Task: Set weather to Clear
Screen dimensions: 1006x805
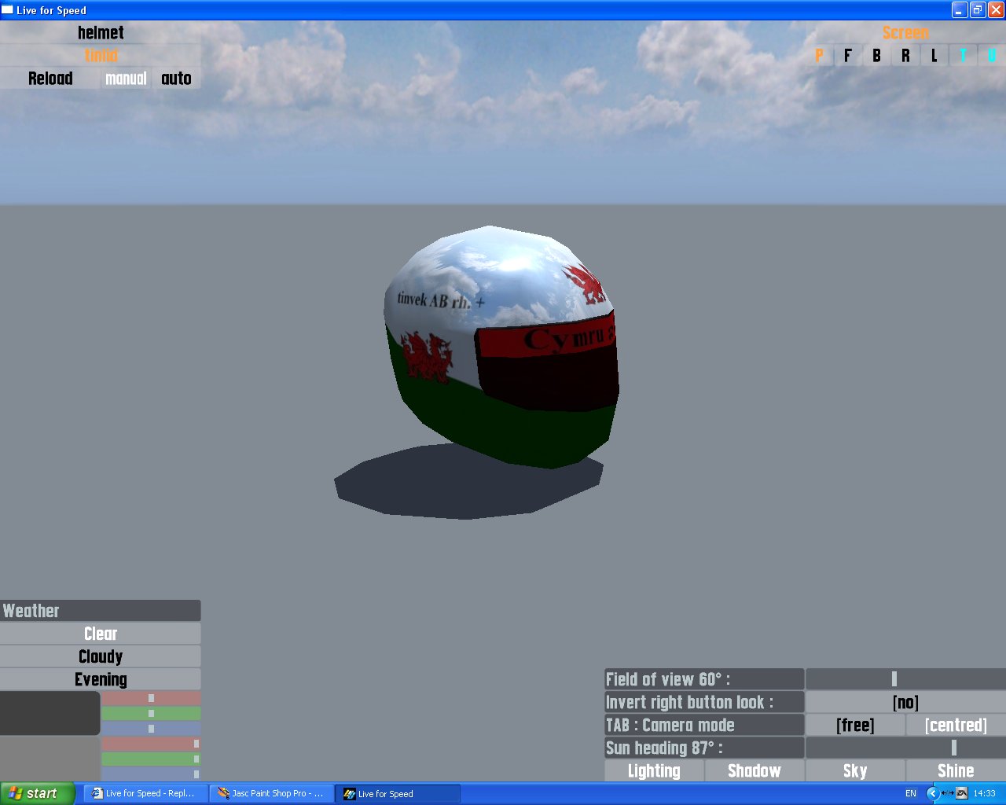Action: 101,634
